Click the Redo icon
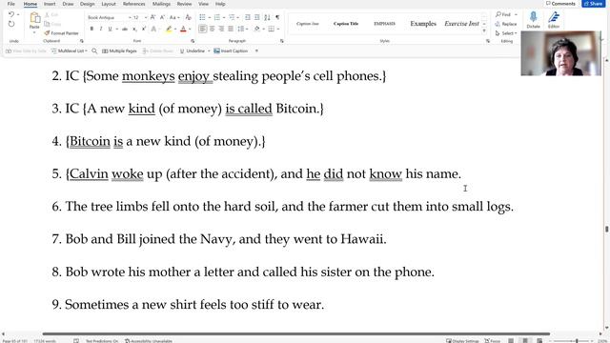610x343 pixels. tap(11, 24)
